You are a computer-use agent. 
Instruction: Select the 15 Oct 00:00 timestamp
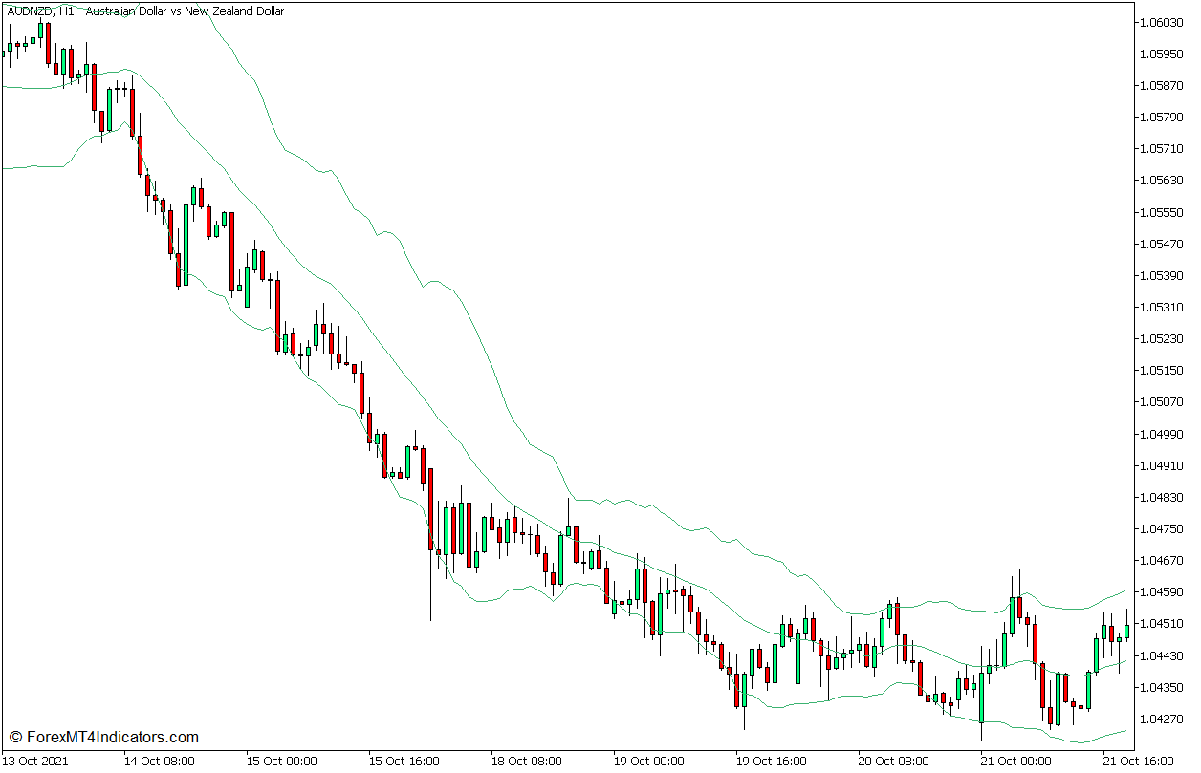pos(281,762)
